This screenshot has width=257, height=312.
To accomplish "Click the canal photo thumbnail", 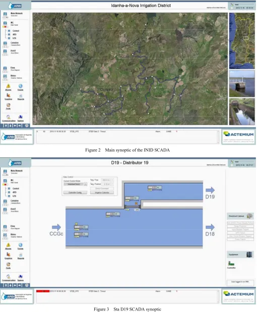I will [x=242, y=111].
